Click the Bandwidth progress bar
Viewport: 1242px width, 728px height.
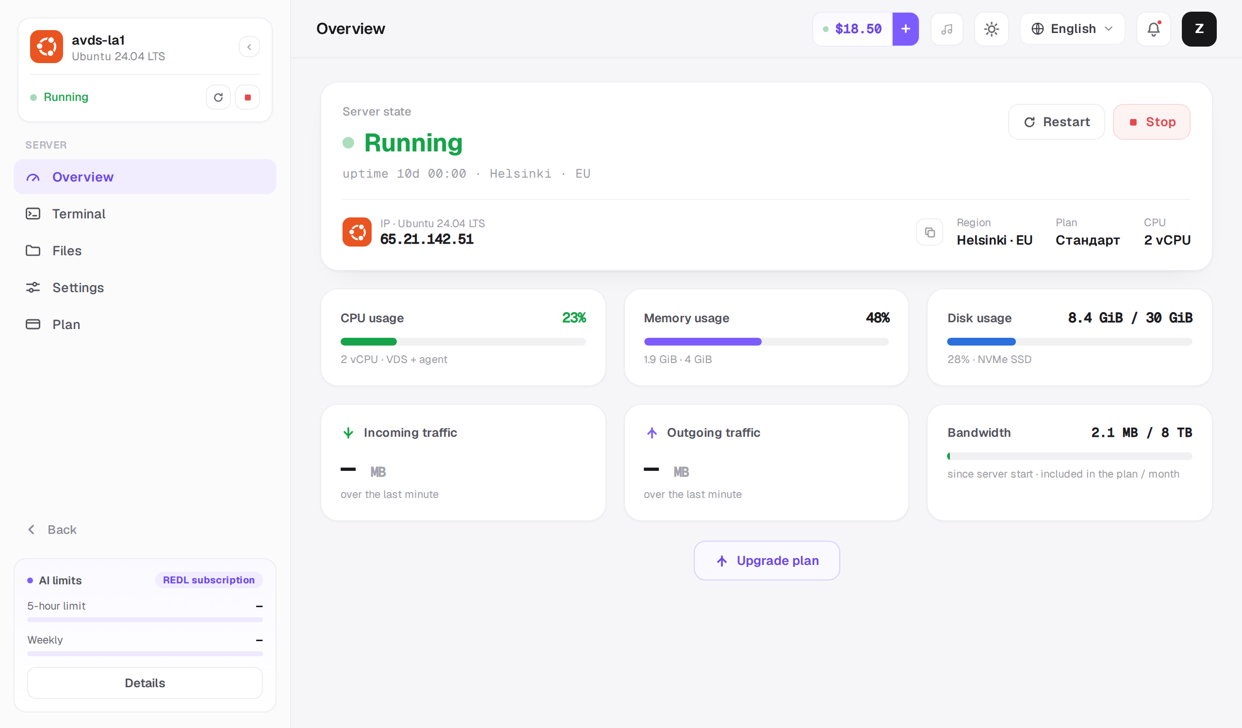click(1069, 456)
